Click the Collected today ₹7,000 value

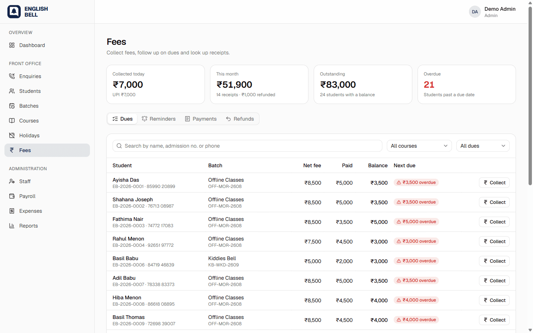coord(128,85)
